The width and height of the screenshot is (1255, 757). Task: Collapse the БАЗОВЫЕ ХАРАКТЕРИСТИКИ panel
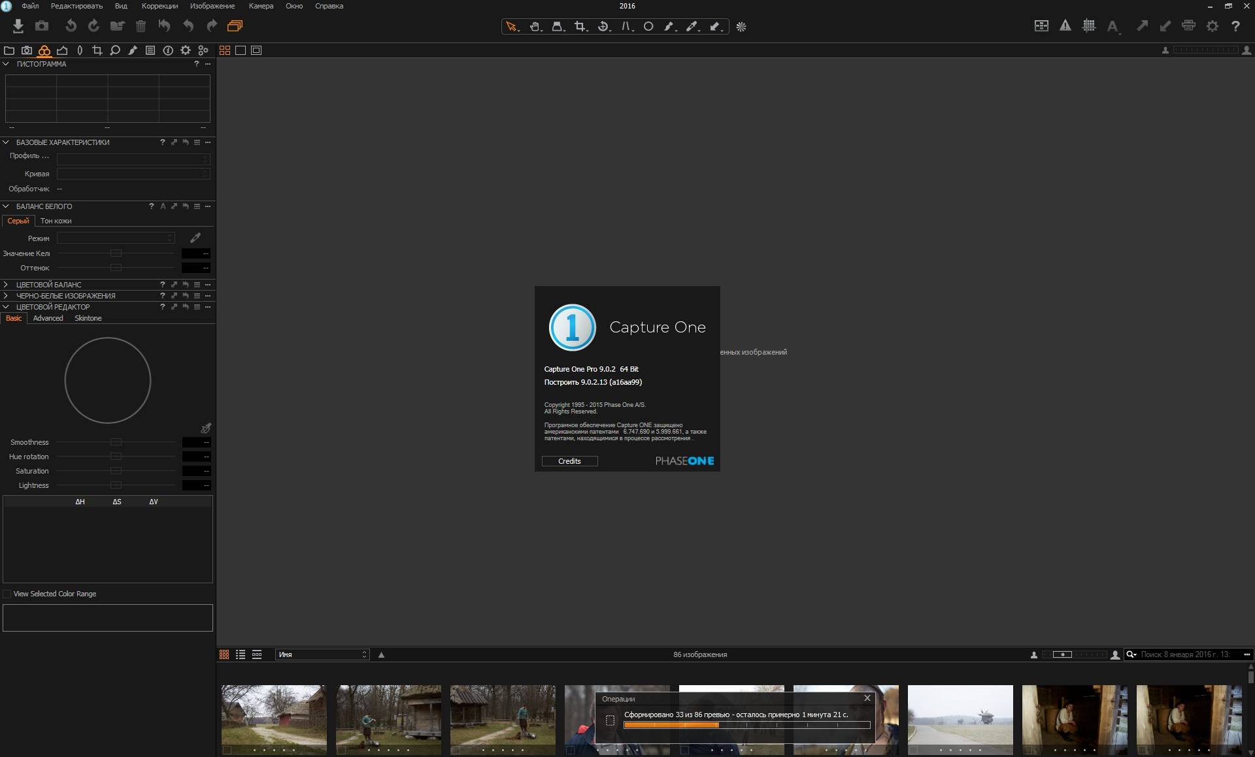[x=6, y=142]
